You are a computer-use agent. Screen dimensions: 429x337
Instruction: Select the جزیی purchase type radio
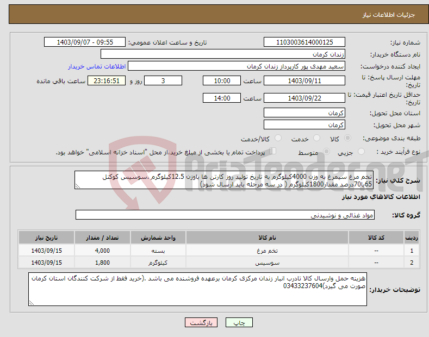[361, 152]
